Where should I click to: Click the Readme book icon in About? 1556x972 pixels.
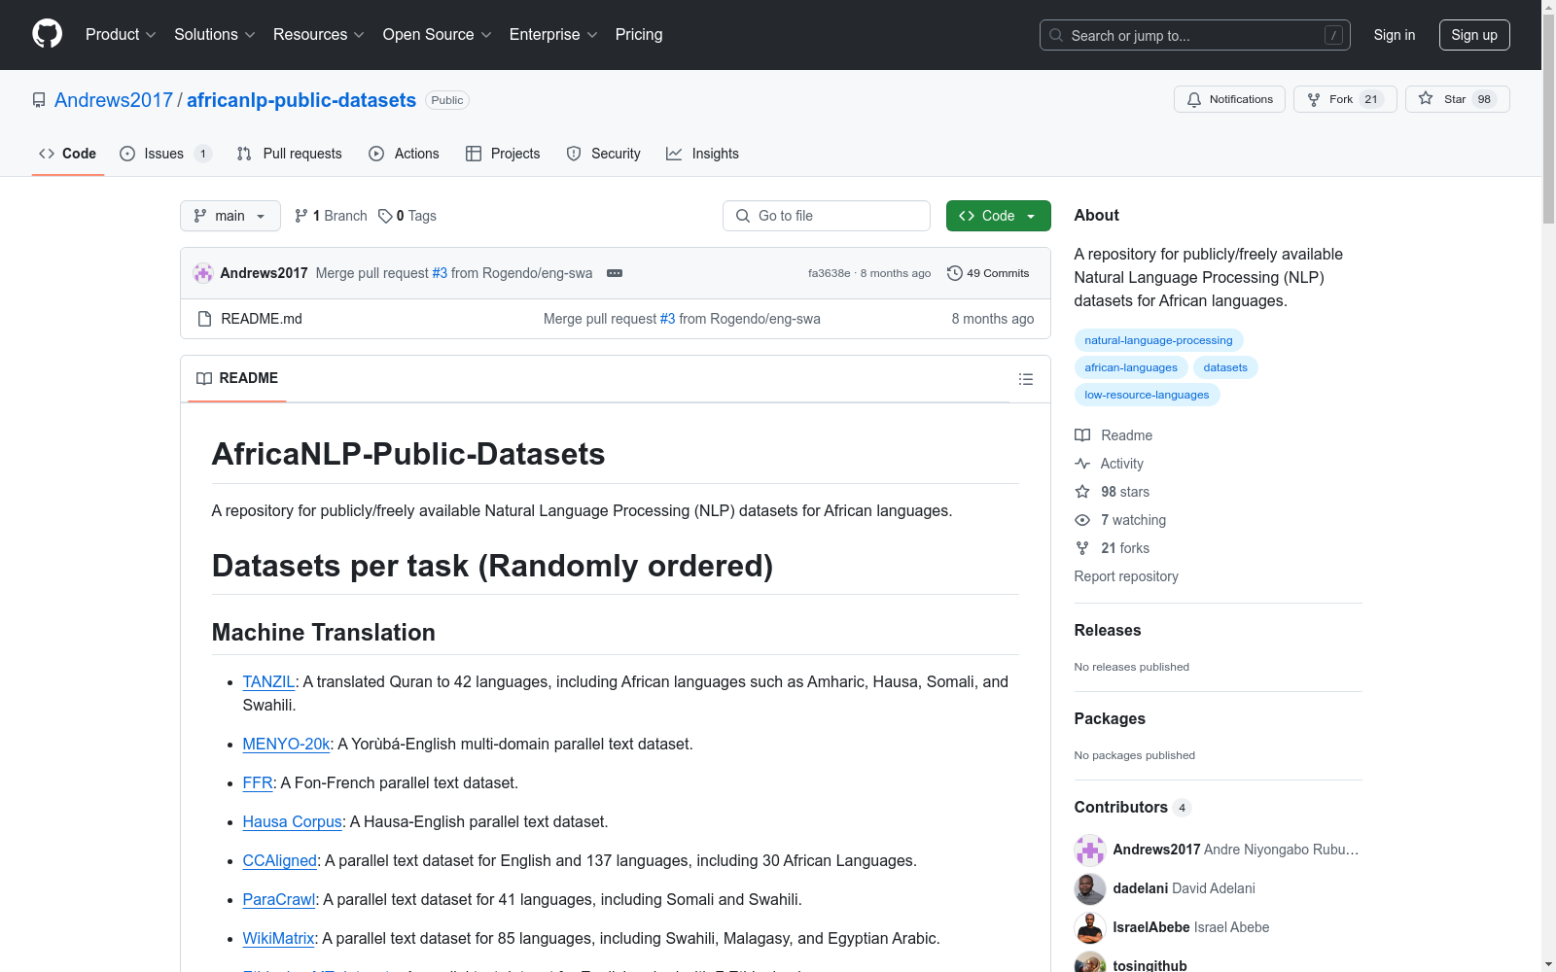[1082, 435]
